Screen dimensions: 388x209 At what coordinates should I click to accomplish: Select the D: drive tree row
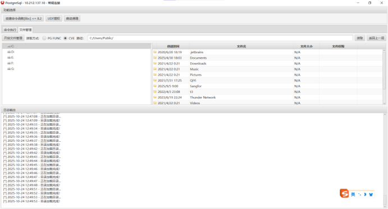[x=76, y=52]
